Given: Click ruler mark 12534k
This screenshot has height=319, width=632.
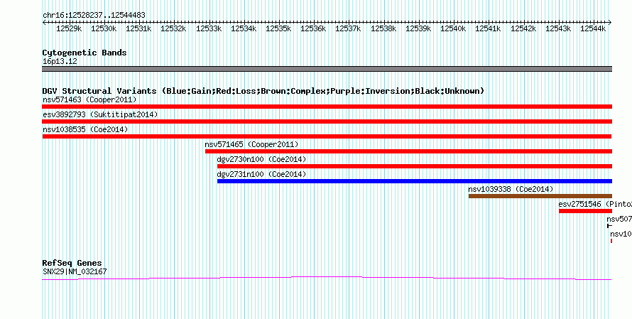Looking at the screenshot, I should (x=244, y=29).
